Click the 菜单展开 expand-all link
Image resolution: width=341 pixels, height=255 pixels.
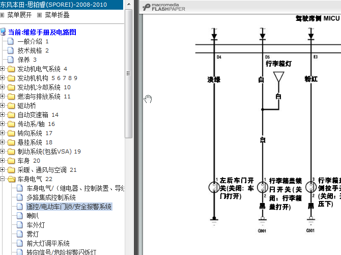click(x=19, y=15)
